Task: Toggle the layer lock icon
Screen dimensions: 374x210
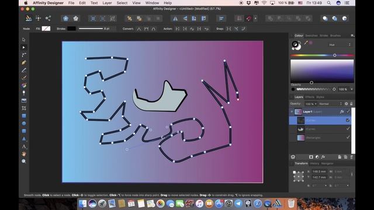Action: click(x=351, y=104)
